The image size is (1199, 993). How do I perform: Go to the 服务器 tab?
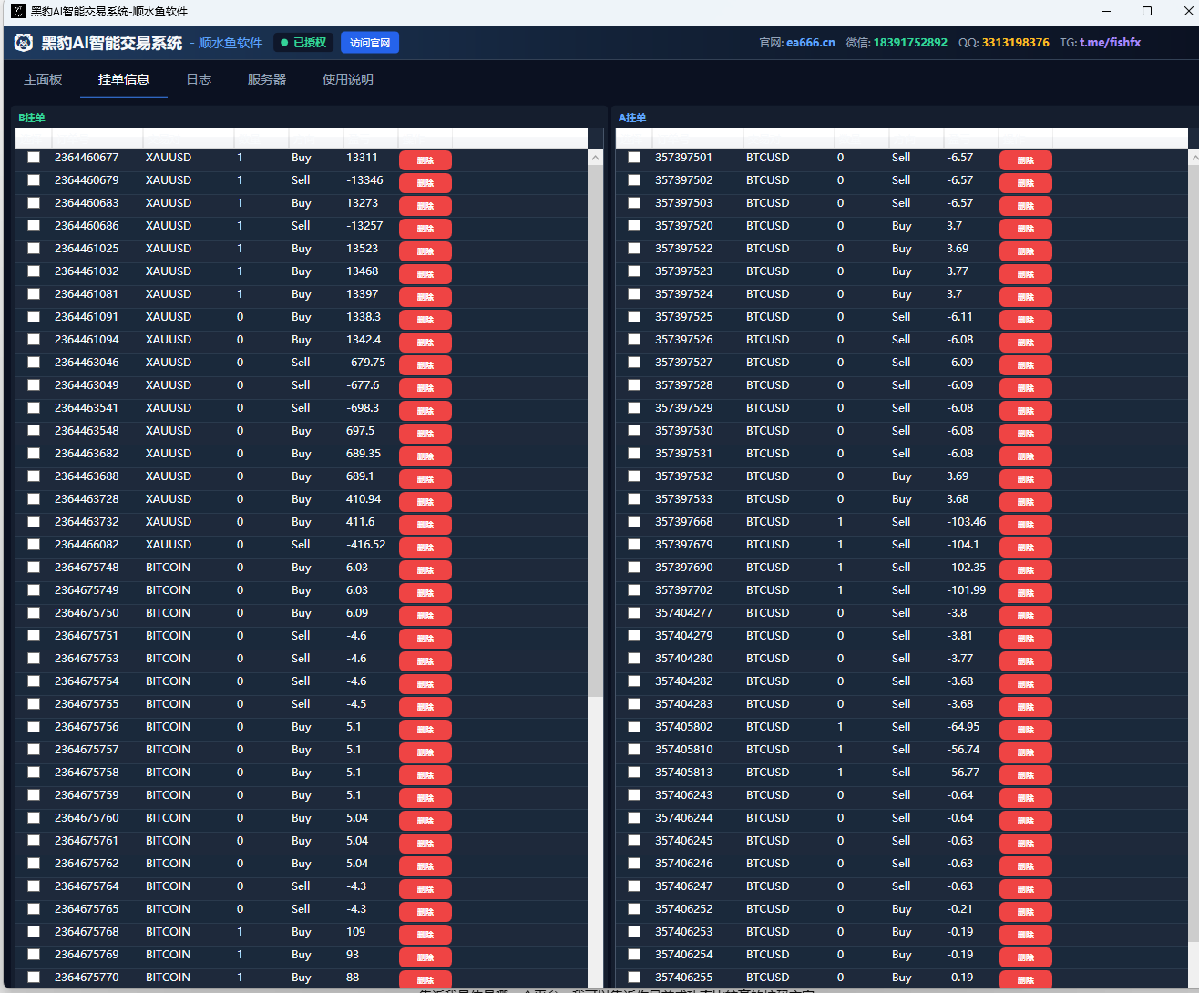(267, 79)
